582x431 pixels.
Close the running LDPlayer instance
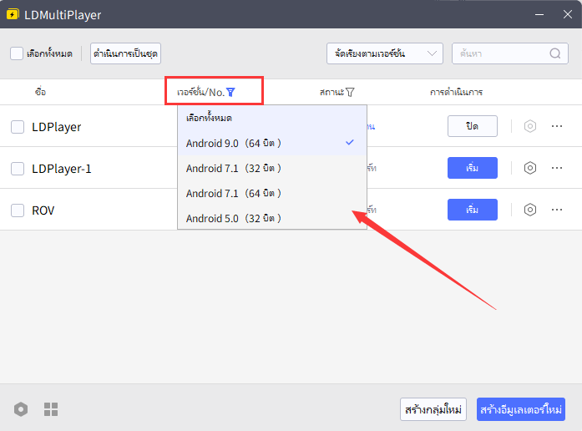(x=472, y=126)
